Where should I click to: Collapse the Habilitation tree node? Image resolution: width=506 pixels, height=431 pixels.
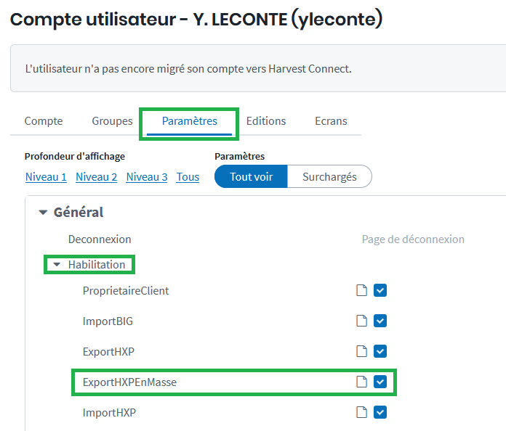(x=57, y=265)
